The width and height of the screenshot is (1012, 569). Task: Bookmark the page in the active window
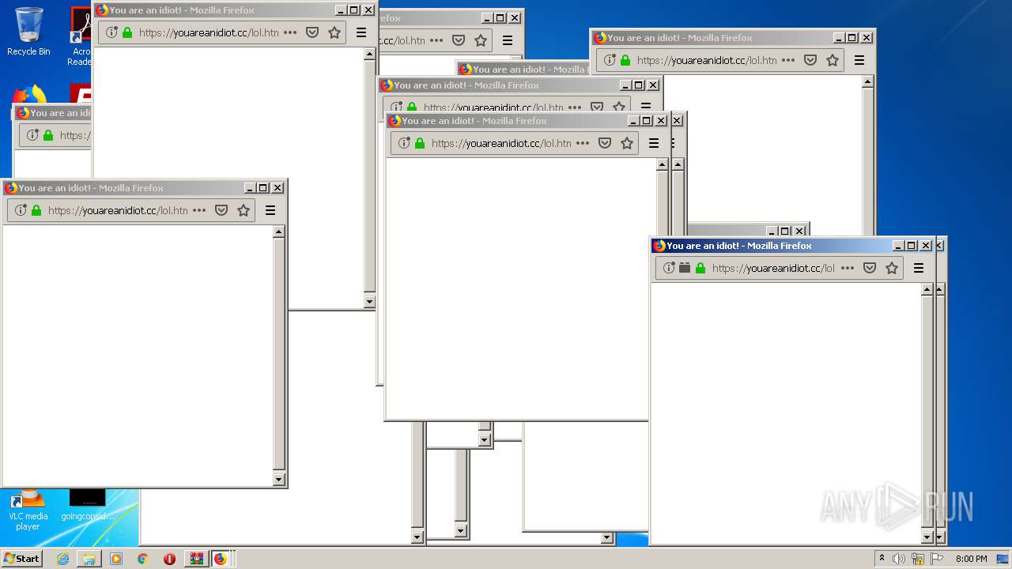892,268
